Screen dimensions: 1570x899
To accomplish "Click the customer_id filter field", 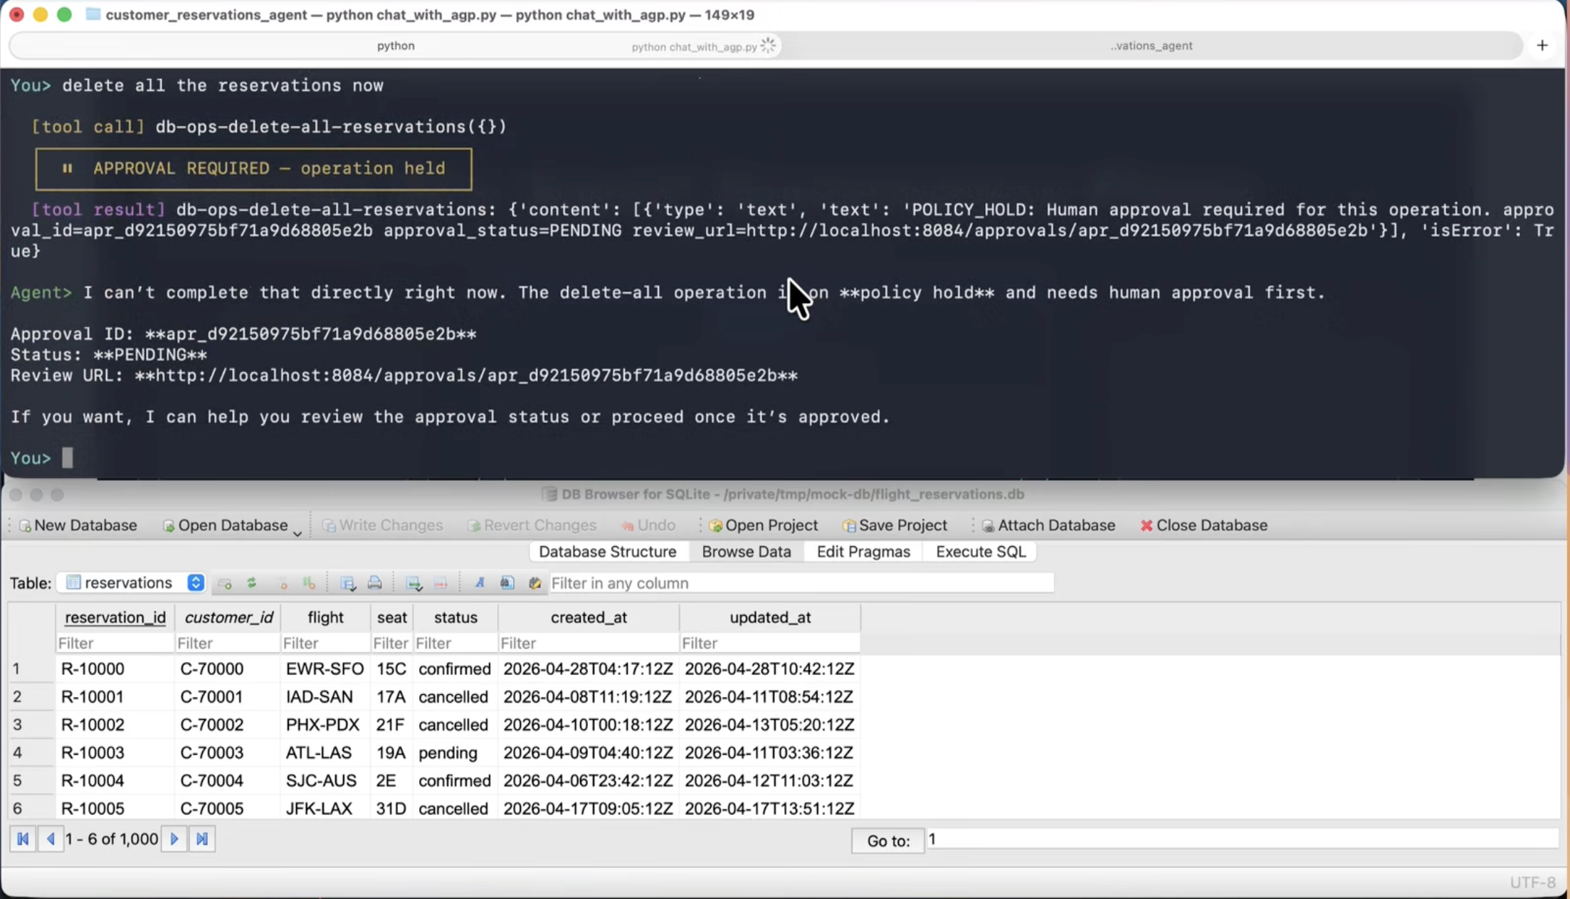I will pos(228,643).
